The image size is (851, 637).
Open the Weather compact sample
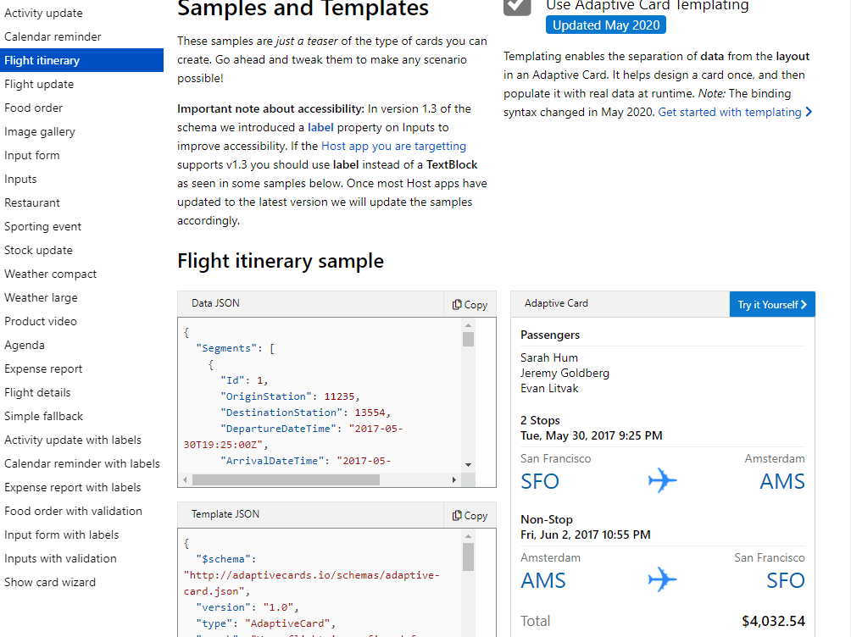point(50,274)
